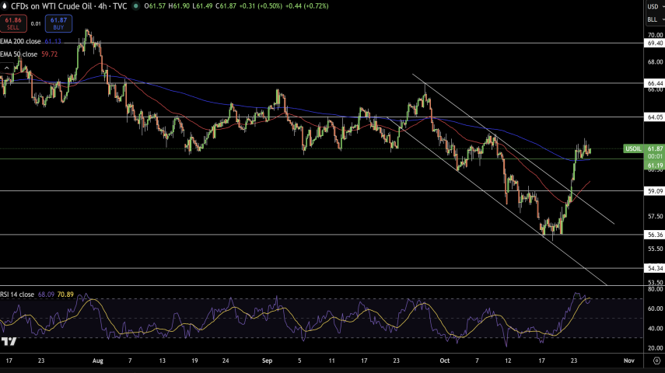Select the RSI 14 close indicator label
665x373 pixels.
(x=17, y=295)
